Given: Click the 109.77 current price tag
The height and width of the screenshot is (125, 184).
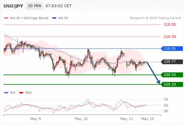Looking at the screenshot, I should point(172,62).
